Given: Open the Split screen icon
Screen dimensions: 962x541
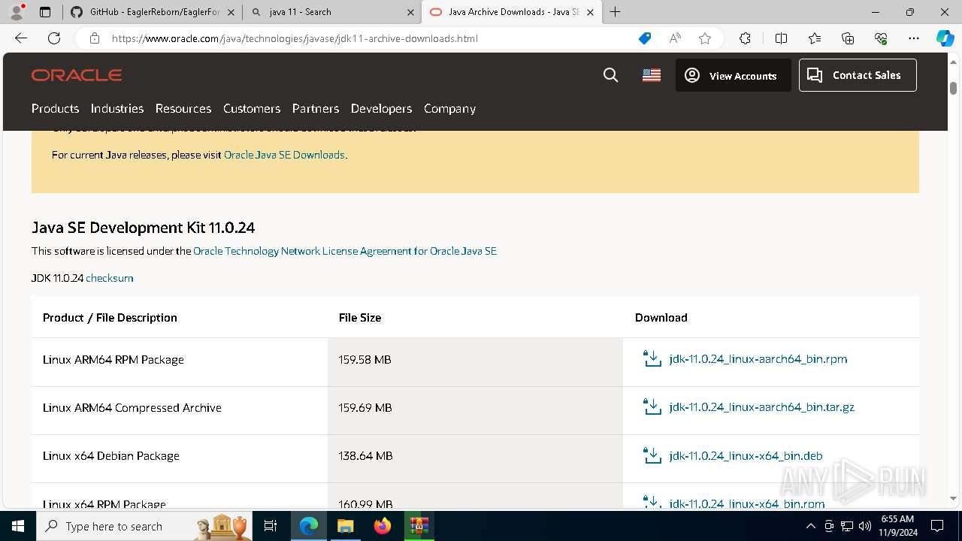Looking at the screenshot, I should 781,38.
